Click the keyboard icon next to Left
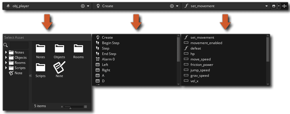Viewport: 290px width, 114px height. 97,65
